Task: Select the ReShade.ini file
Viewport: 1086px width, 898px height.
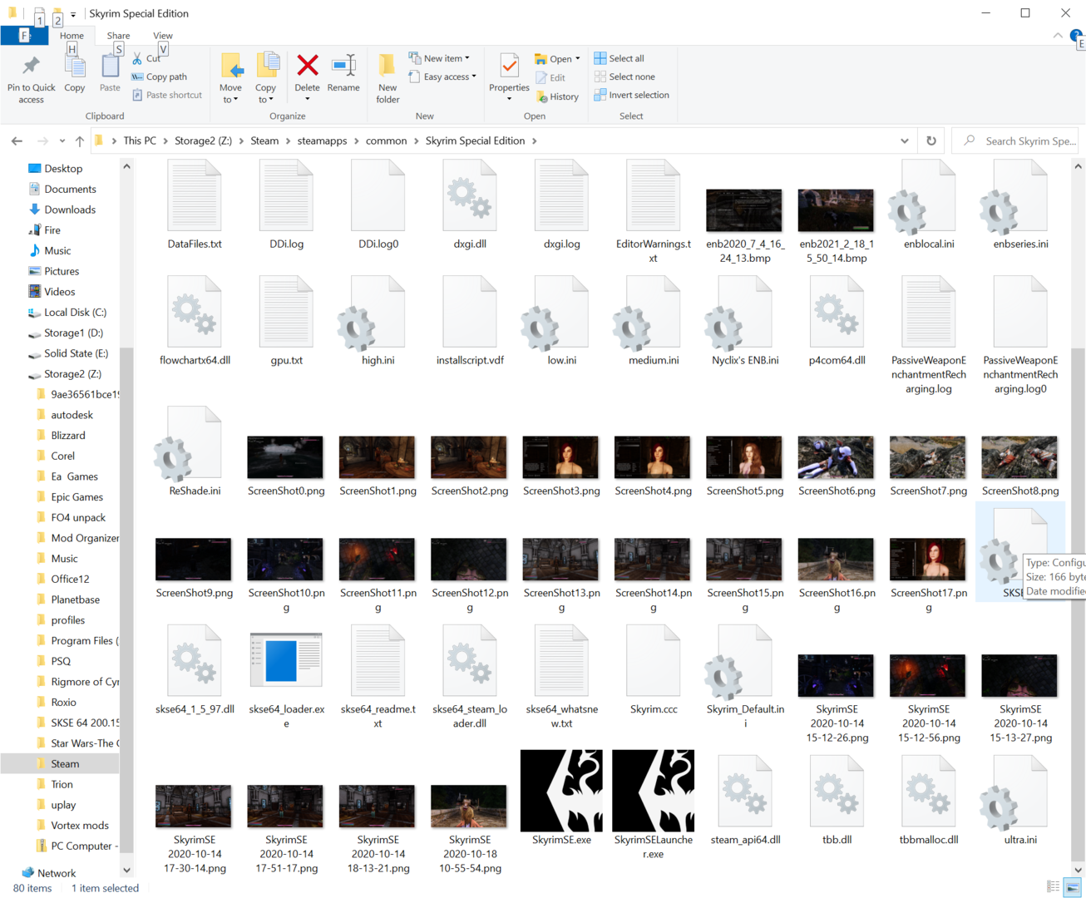Action: click(195, 451)
